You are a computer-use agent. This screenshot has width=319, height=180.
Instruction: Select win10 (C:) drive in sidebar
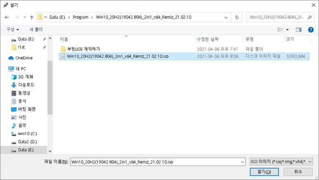click(x=28, y=134)
